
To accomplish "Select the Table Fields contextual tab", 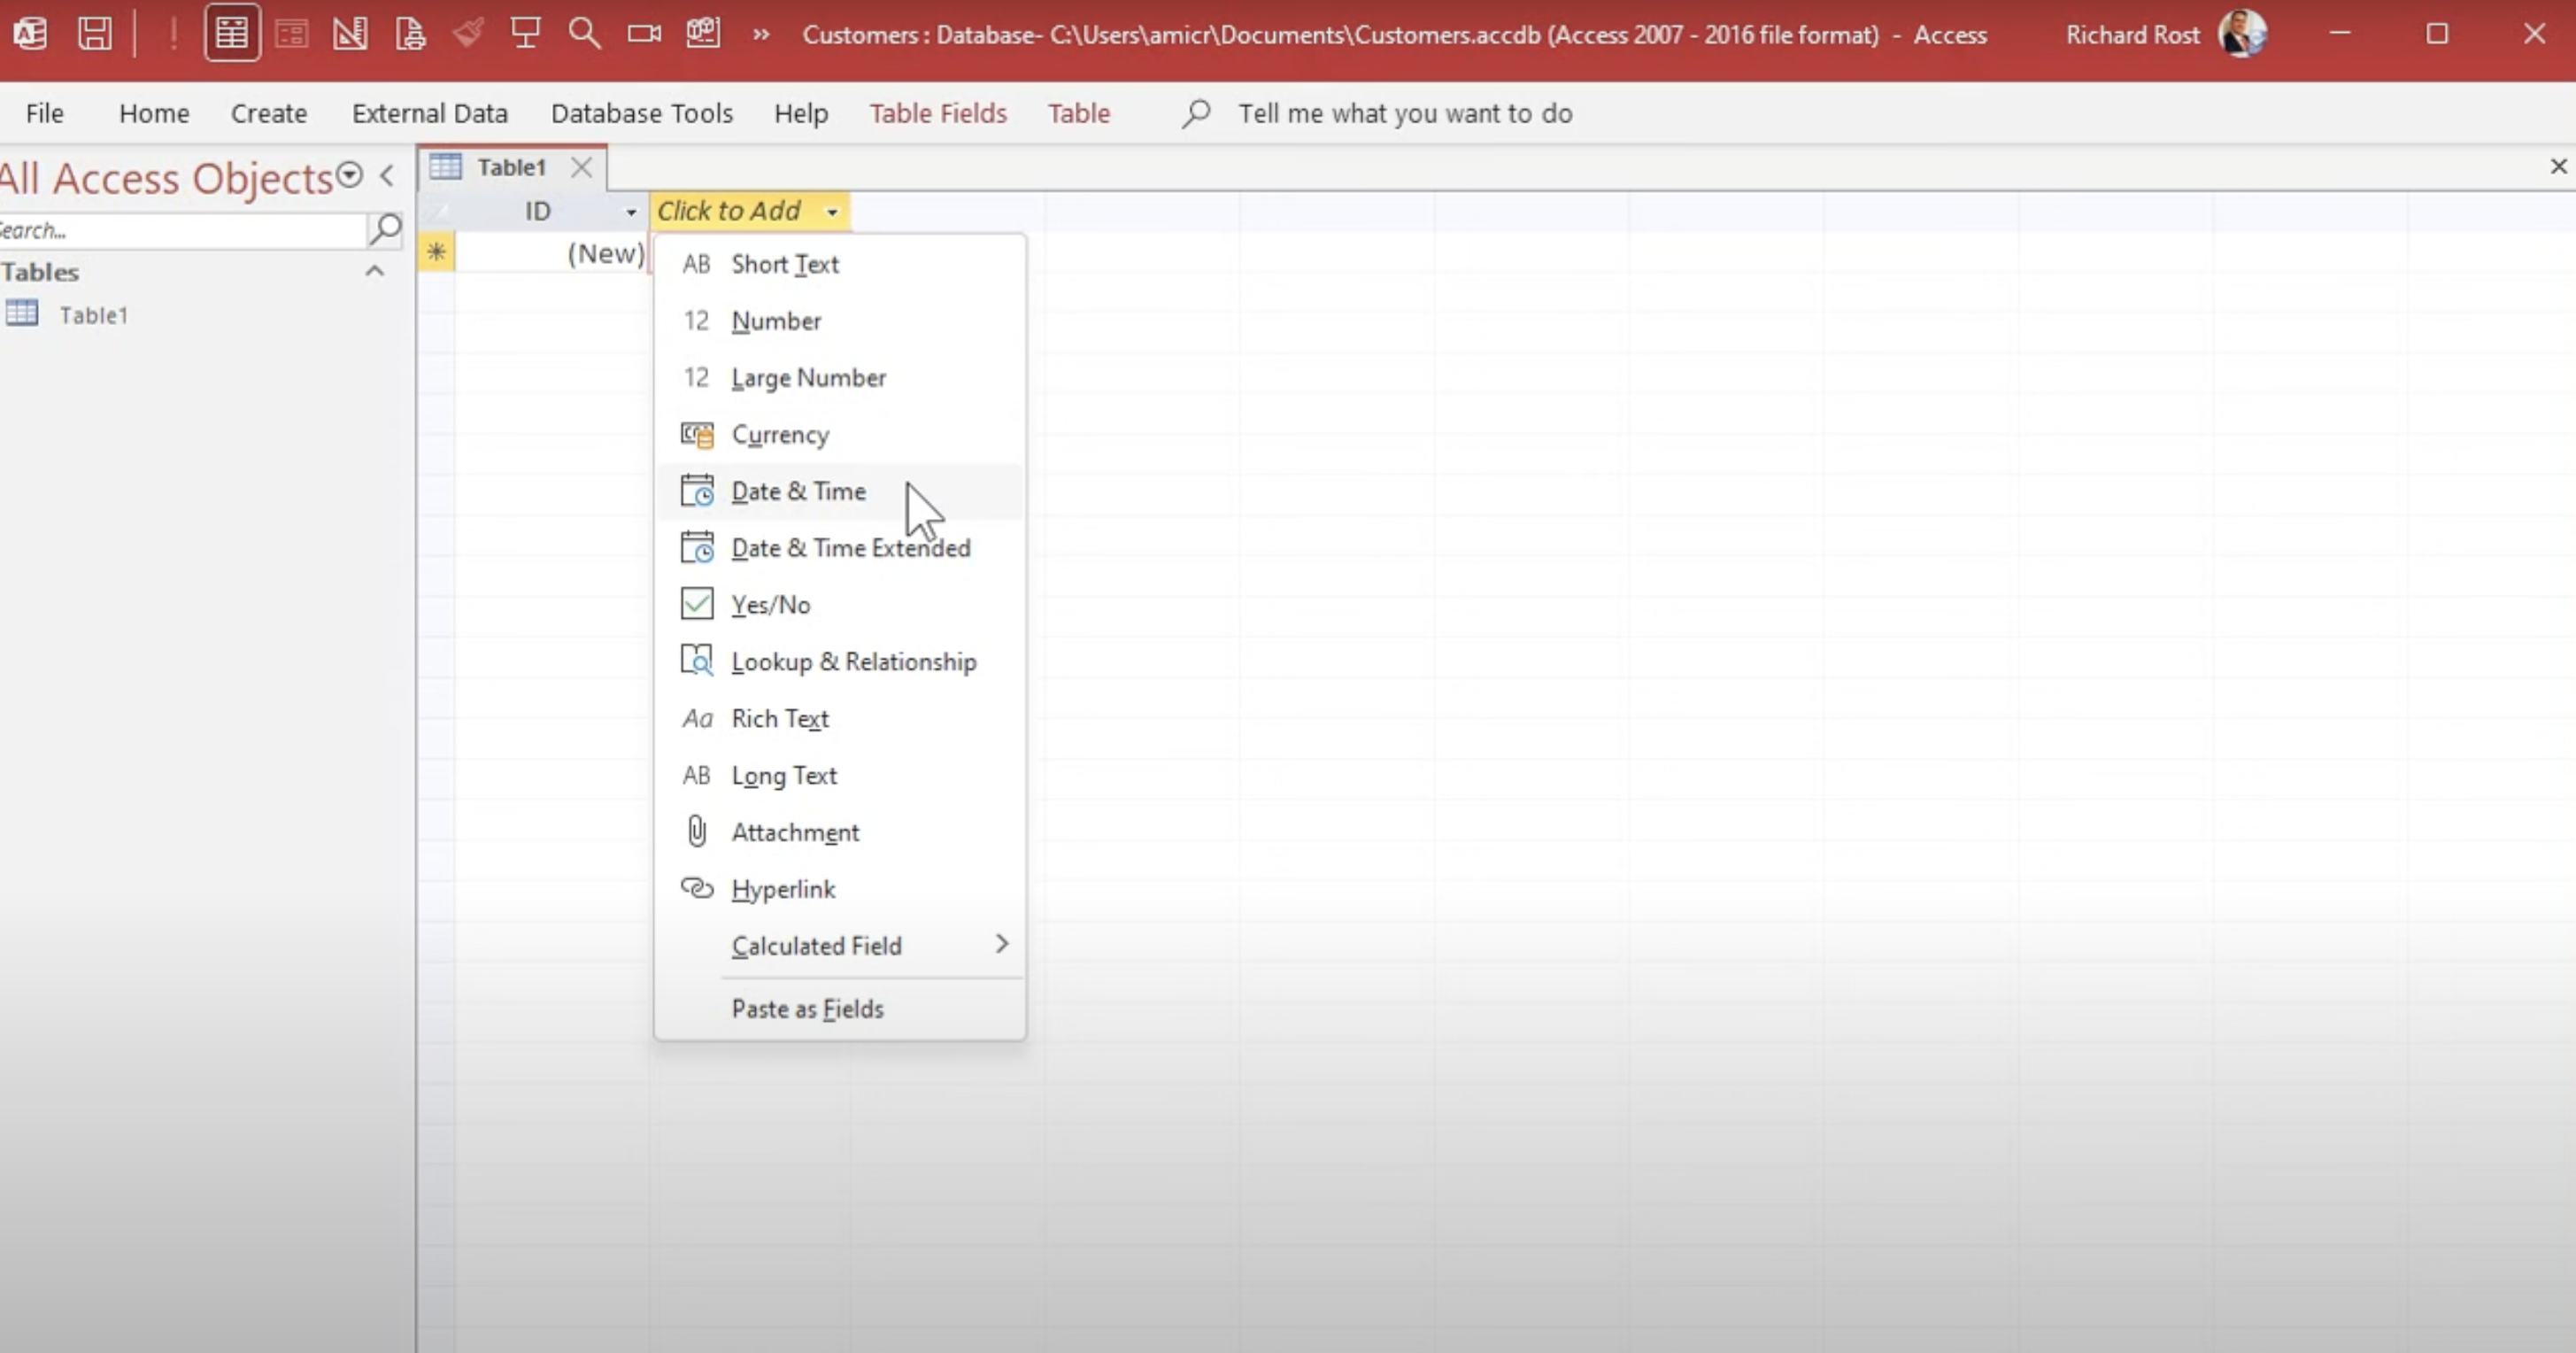I will (x=938, y=113).
